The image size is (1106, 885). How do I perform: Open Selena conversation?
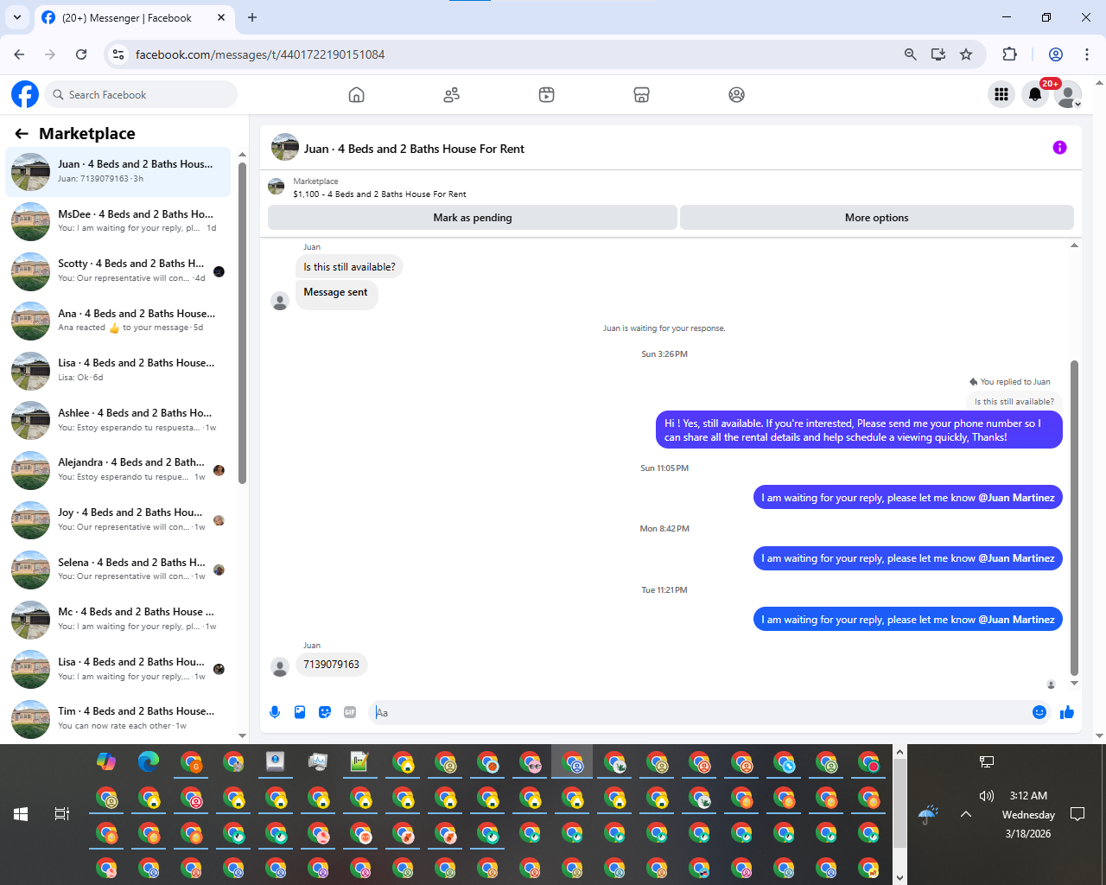click(x=118, y=570)
